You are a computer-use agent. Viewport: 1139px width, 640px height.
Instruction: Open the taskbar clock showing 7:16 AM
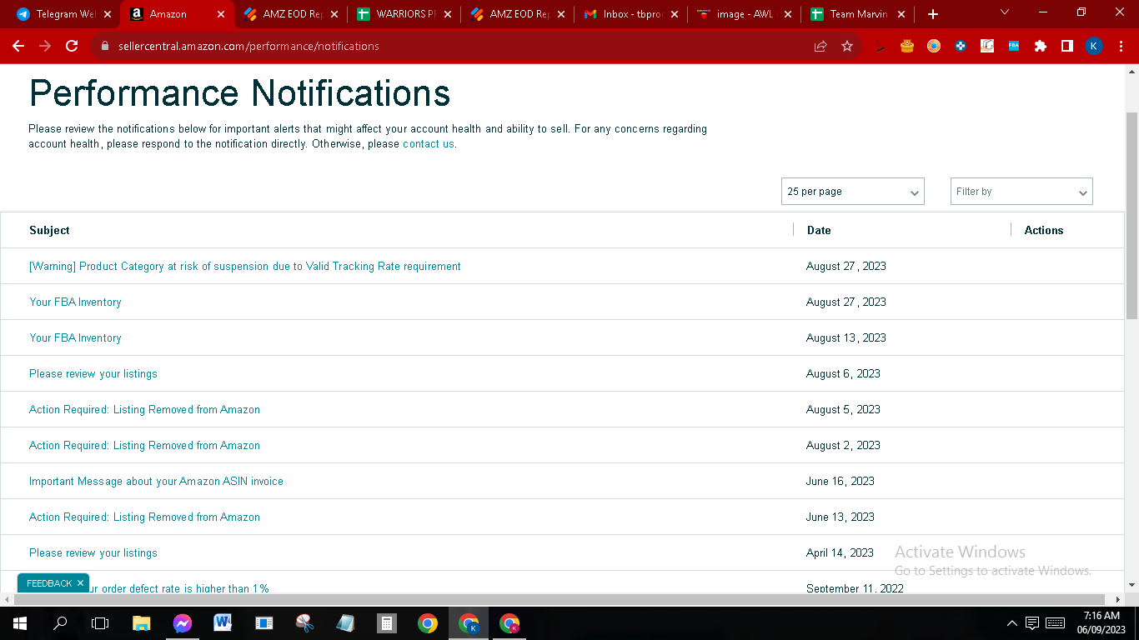[1102, 623]
